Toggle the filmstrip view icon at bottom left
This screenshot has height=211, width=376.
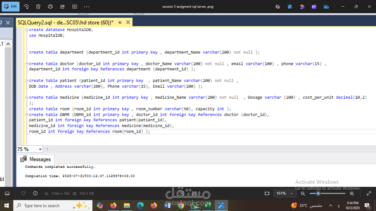pyautogui.click(x=7, y=193)
